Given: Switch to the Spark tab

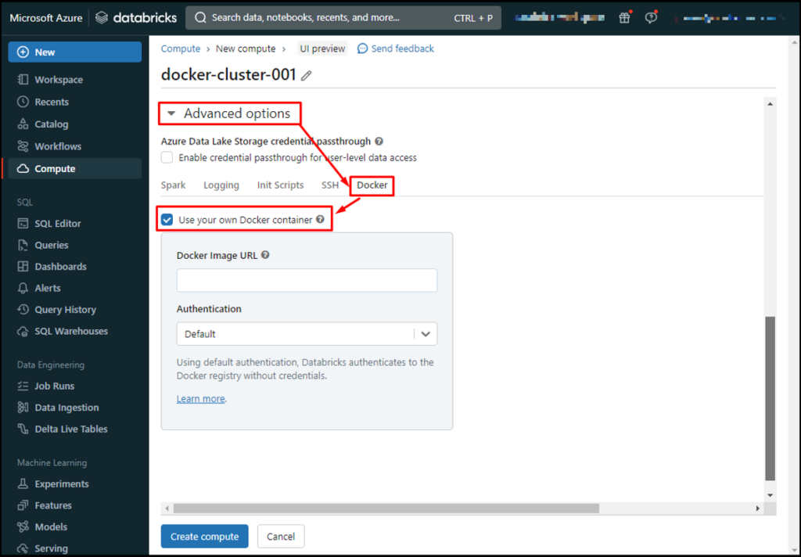Looking at the screenshot, I should (x=173, y=185).
